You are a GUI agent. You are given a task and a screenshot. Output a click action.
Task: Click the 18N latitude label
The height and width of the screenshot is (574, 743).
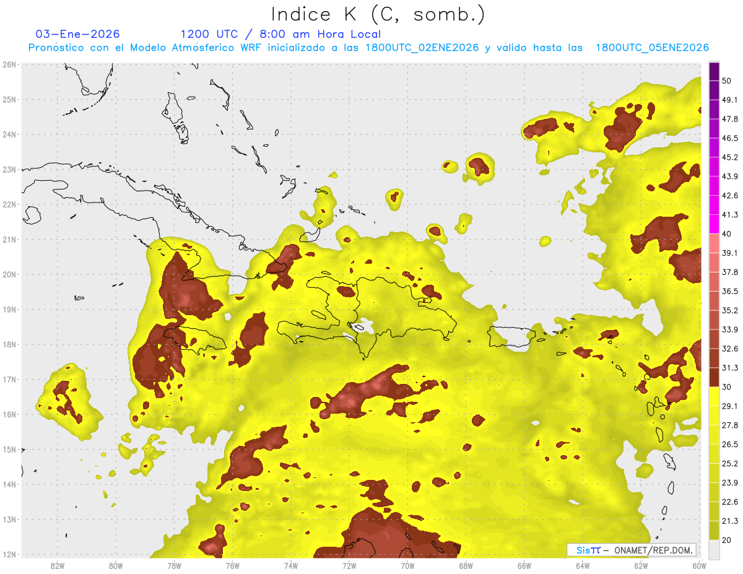point(9,344)
